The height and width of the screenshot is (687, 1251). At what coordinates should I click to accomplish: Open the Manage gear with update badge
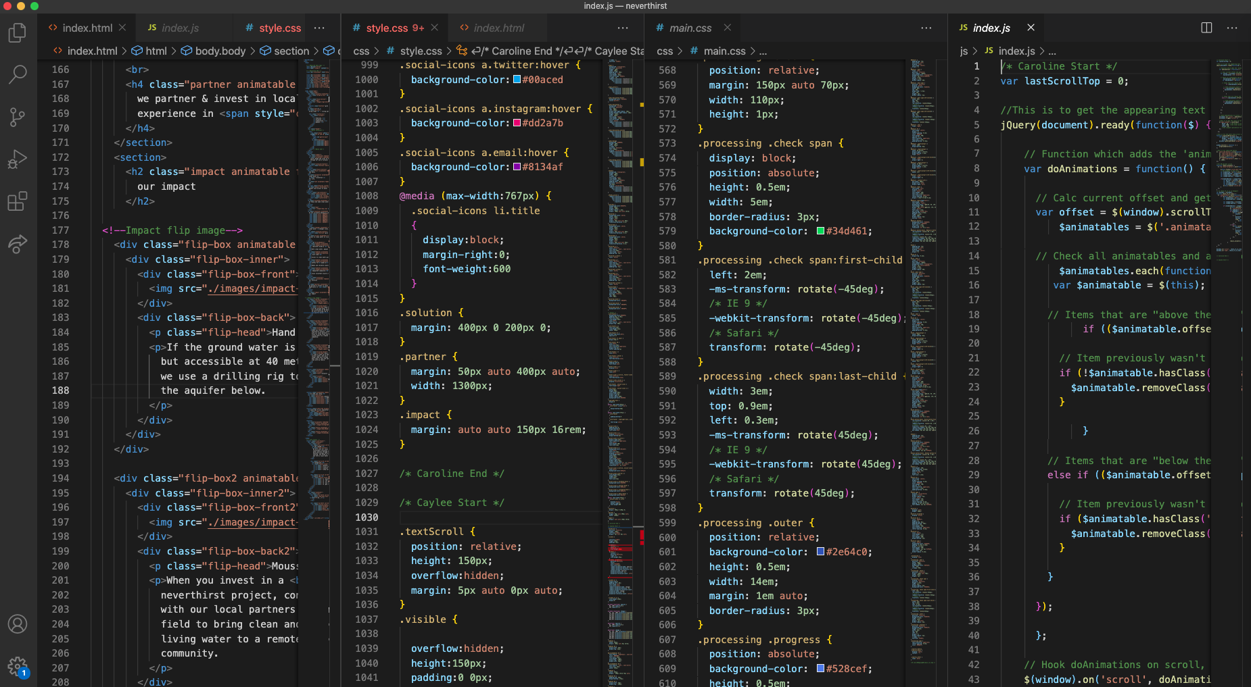click(18, 667)
